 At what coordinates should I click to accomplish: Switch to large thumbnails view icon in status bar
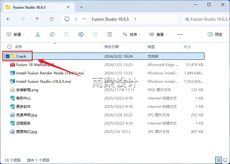(225, 160)
